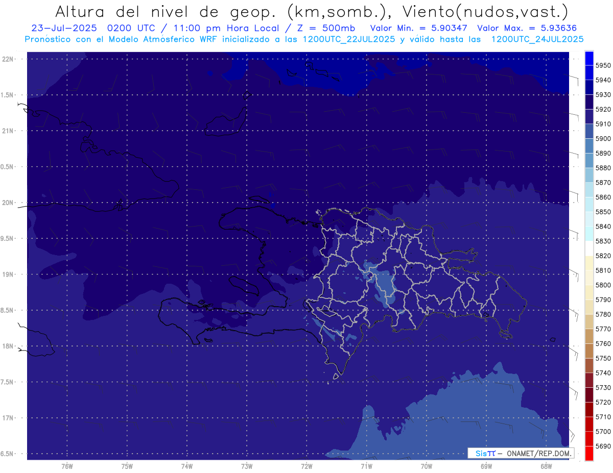Image resolution: width=613 pixels, height=473 pixels.
Task: Click the white swatch between 5830 and 5820
Action: click(589, 248)
